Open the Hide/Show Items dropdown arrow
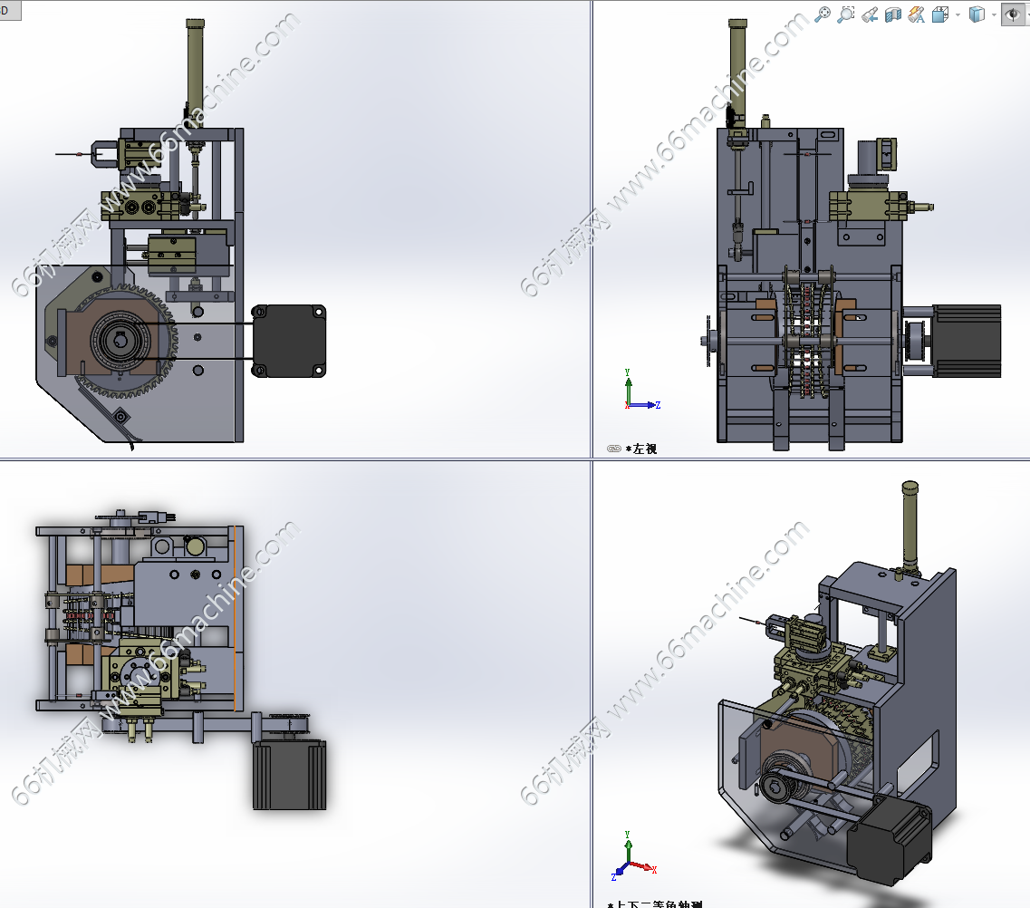This screenshot has width=1030, height=908. click(x=1026, y=15)
